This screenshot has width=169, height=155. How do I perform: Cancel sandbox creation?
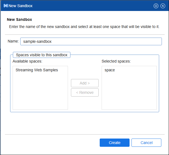[146, 143]
